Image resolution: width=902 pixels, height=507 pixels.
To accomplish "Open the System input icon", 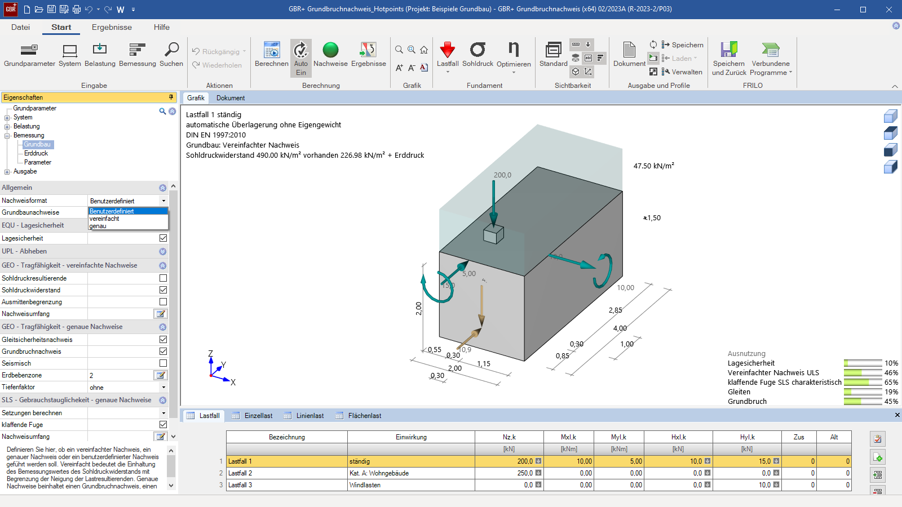I will click(70, 55).
